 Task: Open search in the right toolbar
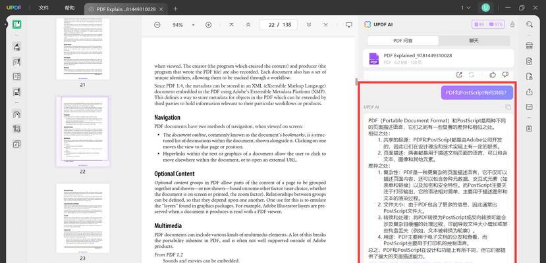point(530,24)
